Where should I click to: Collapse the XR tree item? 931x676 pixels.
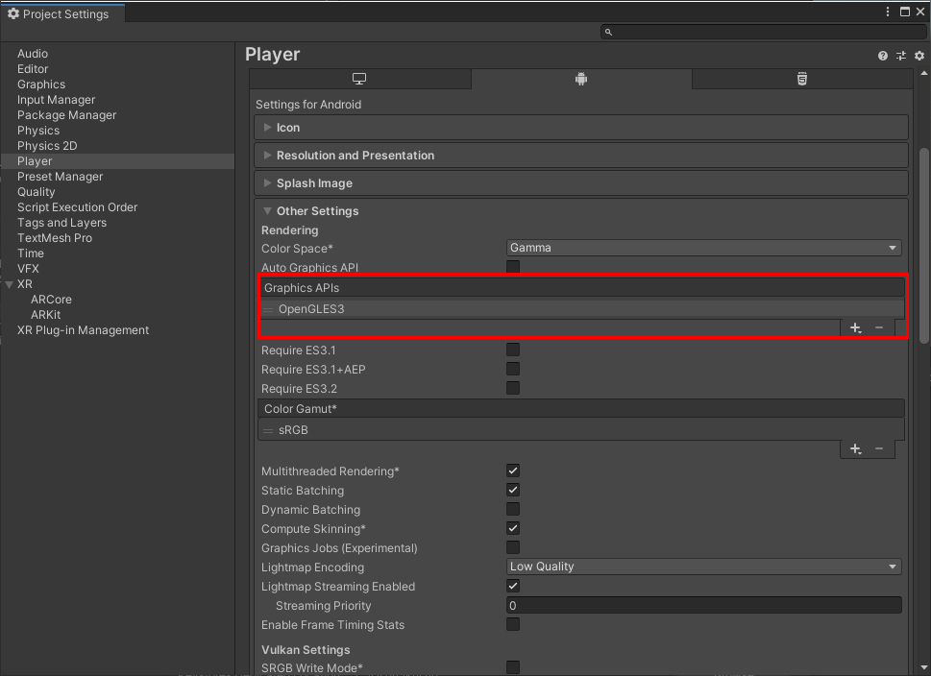[10, 284]
